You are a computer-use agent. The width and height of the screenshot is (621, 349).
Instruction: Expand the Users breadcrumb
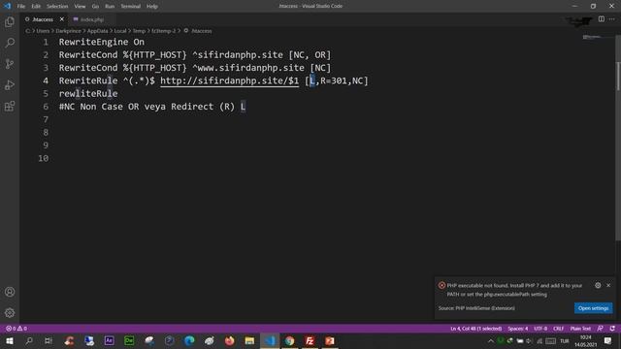point(43,31)
